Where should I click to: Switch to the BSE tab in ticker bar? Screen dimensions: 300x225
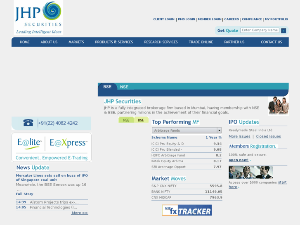click(x=107, y=87)
